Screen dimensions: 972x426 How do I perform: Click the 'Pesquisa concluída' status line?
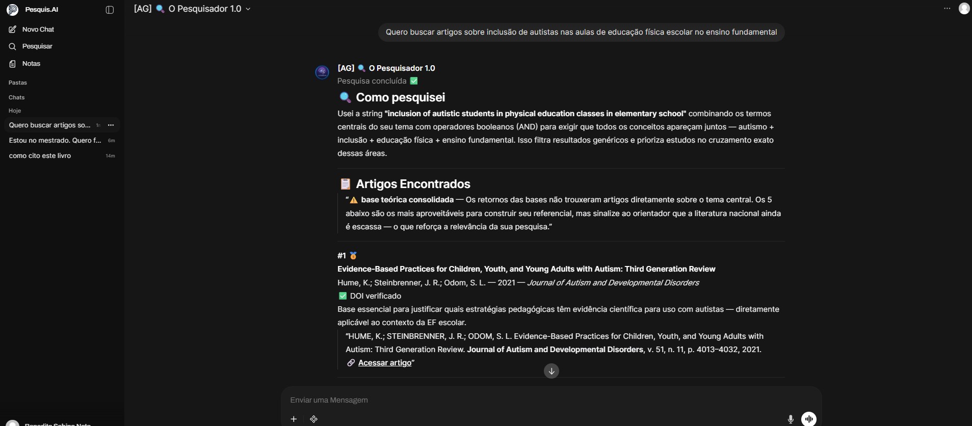(x=378, y=81)
